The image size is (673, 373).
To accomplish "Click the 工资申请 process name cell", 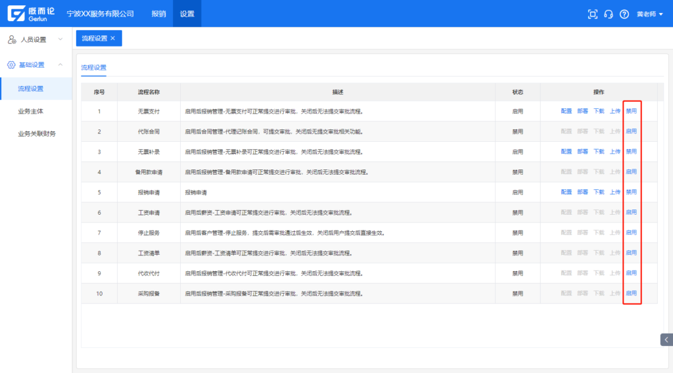I will coord(149,213).
